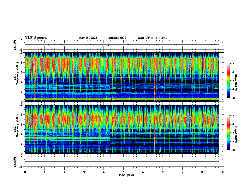Click the "station=MOS" header label
The height and width of the screenshot is (193, 250).
pos(117,38)
